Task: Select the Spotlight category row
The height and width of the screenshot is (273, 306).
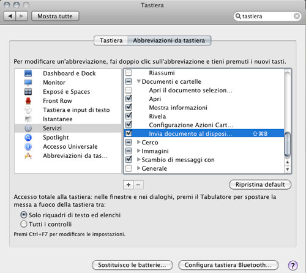Action: point(68,137)
